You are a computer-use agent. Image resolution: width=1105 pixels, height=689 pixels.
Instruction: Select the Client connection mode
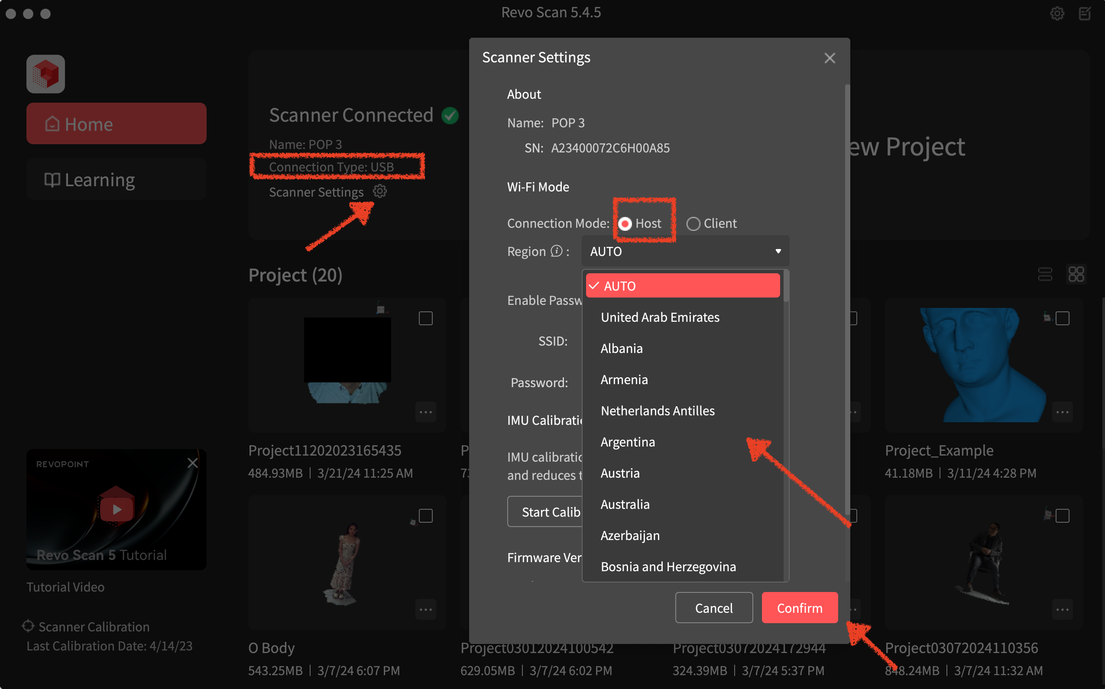693,223
